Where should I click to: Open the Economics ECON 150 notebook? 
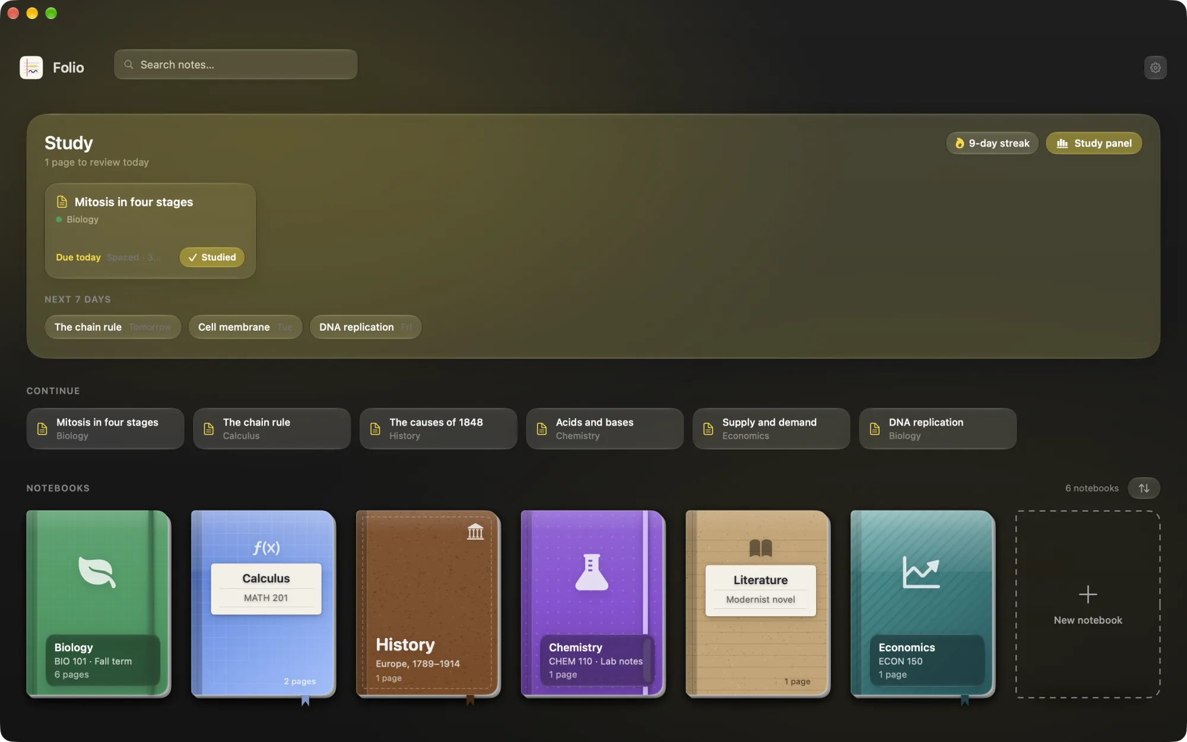[923, 603]
